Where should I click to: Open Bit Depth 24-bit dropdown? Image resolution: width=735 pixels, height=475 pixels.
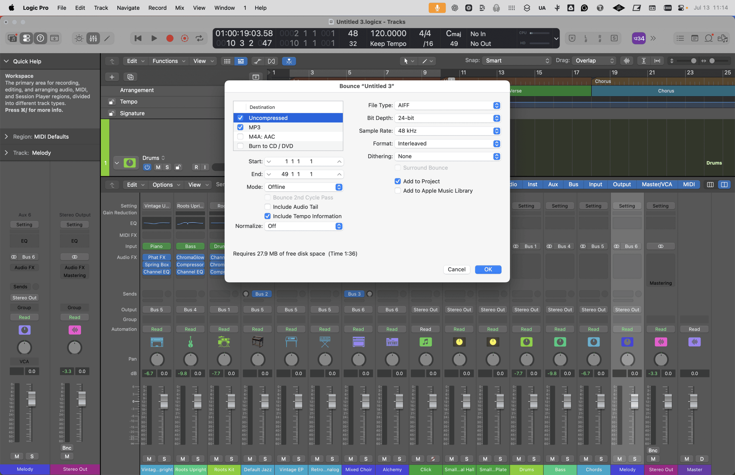coord(448,118)
